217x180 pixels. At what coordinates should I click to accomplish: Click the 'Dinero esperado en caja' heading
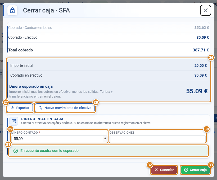[x=31, y=86]
